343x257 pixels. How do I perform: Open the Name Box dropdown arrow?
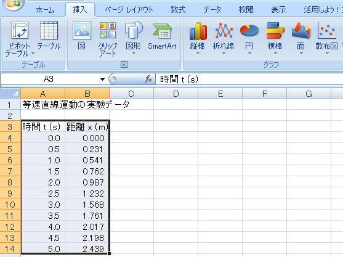pyautogui.click(x=102, y=80)
